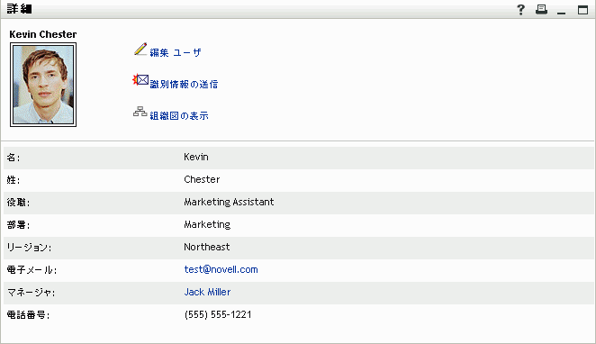Click the title value Marketing Assistant

click(229, 202)
